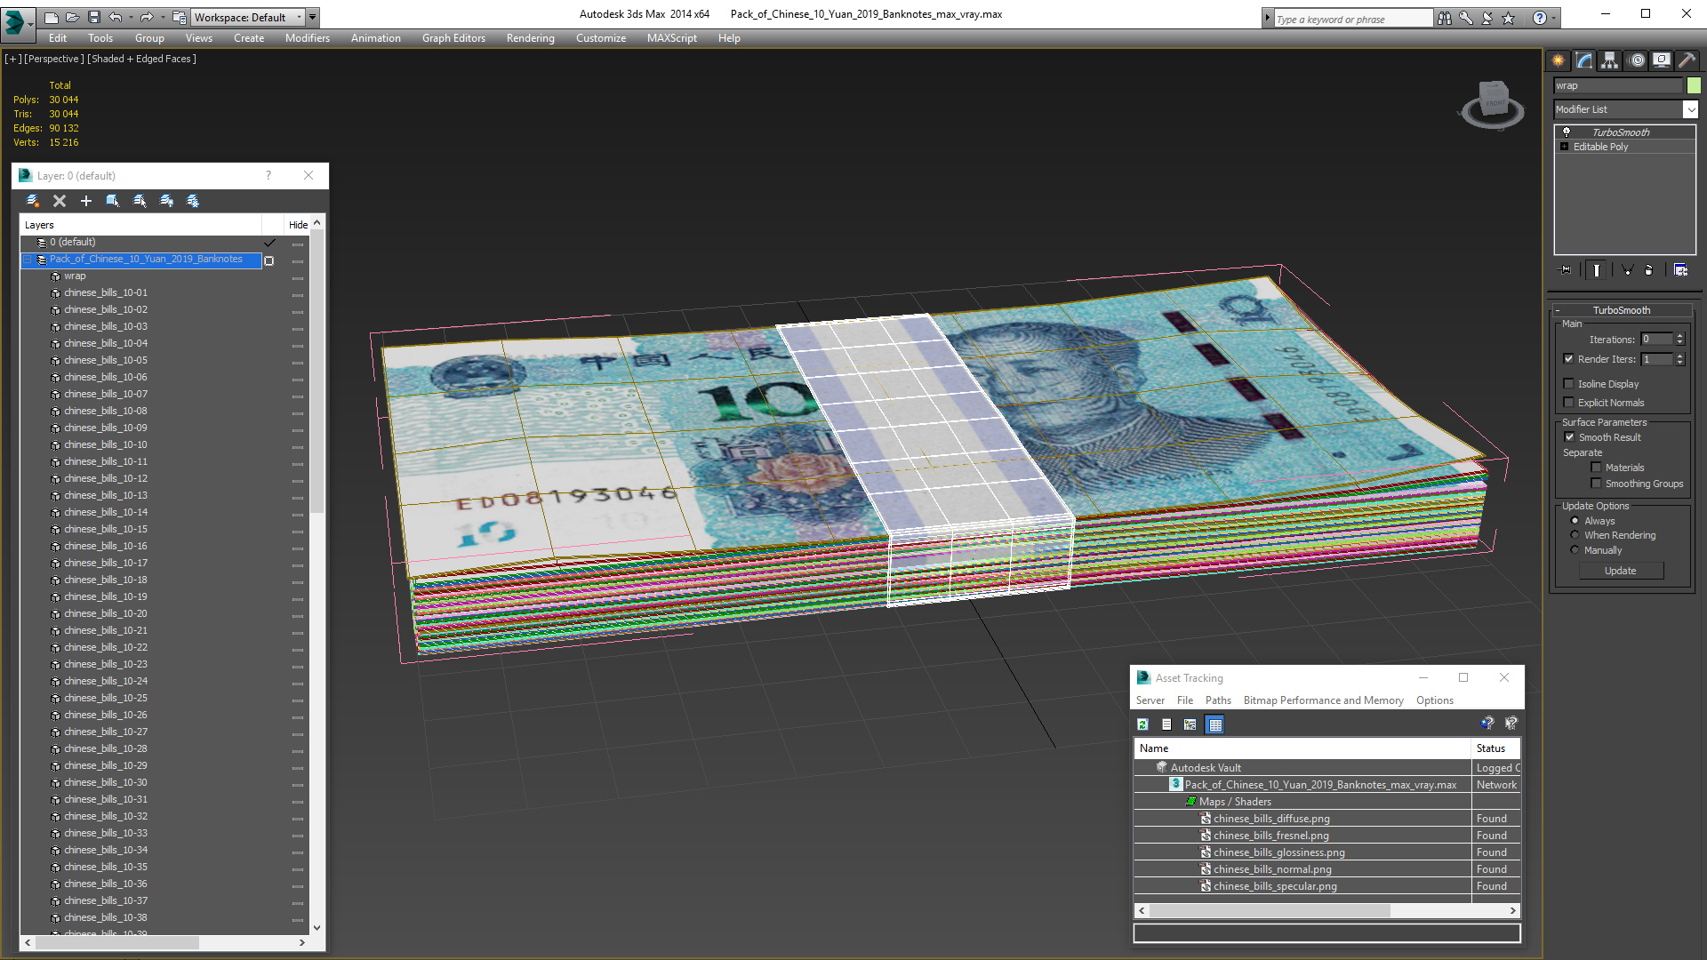
Task: Open the Create panel tab
Action: 1558,60
